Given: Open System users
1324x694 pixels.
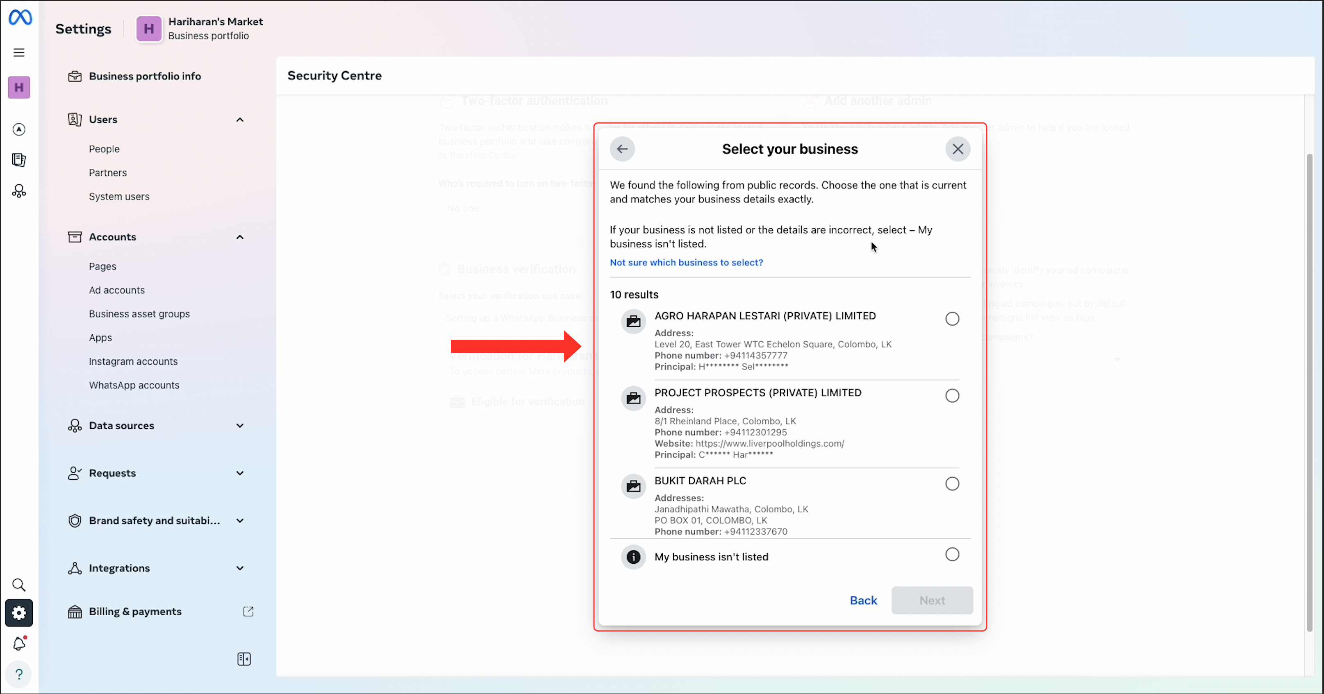Looking at the screenshot, I should pos(119,196).
